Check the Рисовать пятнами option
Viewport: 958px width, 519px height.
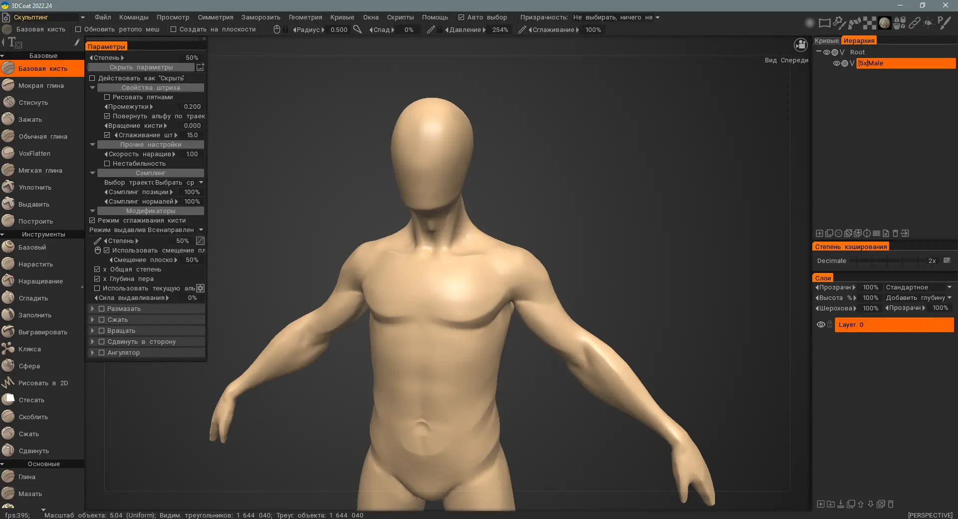107,97
